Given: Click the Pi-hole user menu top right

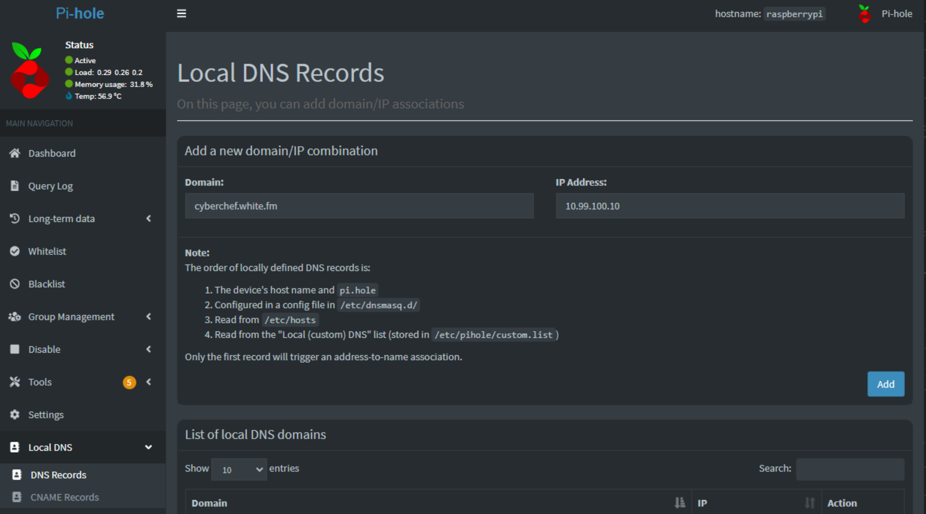Looking at the screenshot, I should pos(886,14).
